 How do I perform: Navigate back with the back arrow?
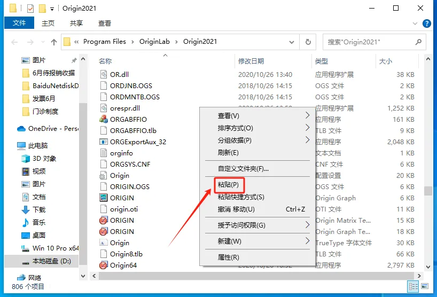click(14, 42)
